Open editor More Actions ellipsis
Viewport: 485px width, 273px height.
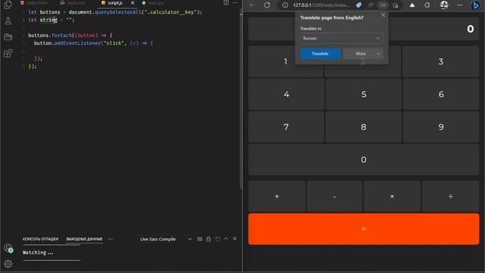(x=235, y=3)
